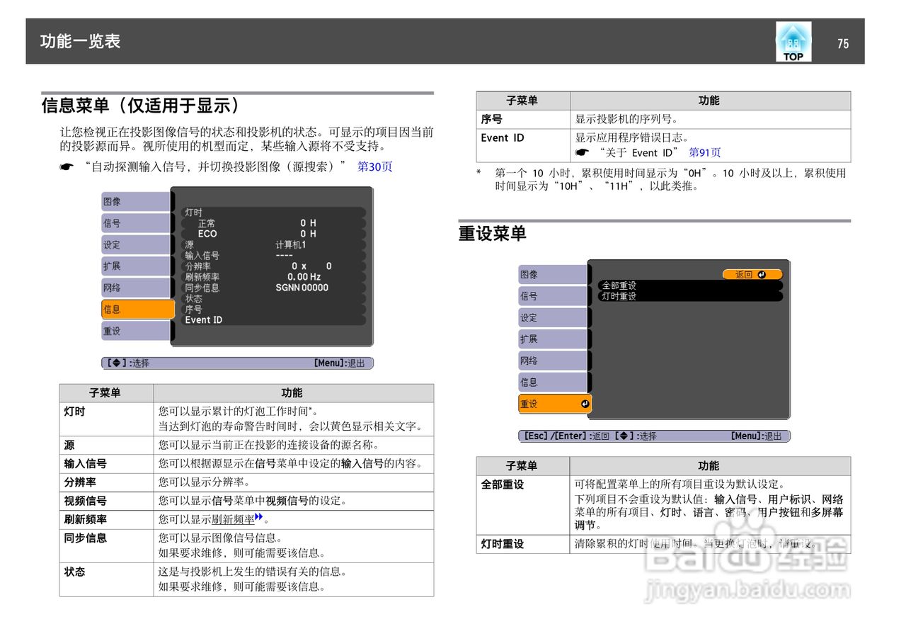The image size is (906, 641).
Task: Click the 状态 row in info screen
Action: click(x=274, y=298)
